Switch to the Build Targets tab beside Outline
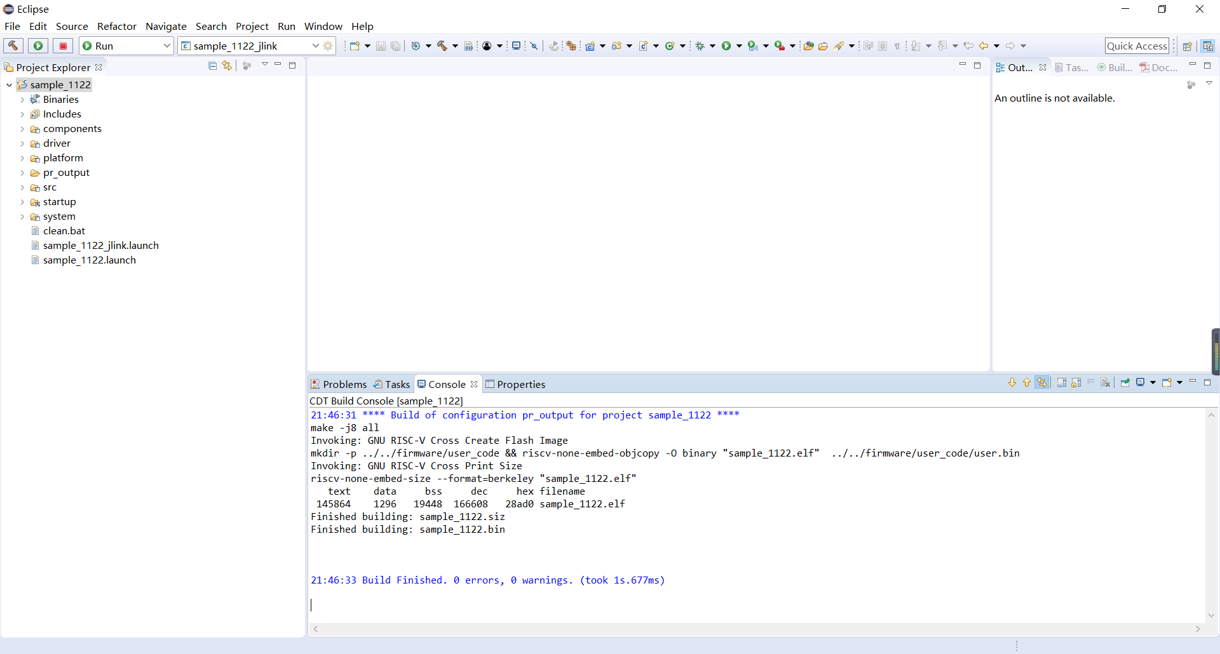 point(1115,67)
